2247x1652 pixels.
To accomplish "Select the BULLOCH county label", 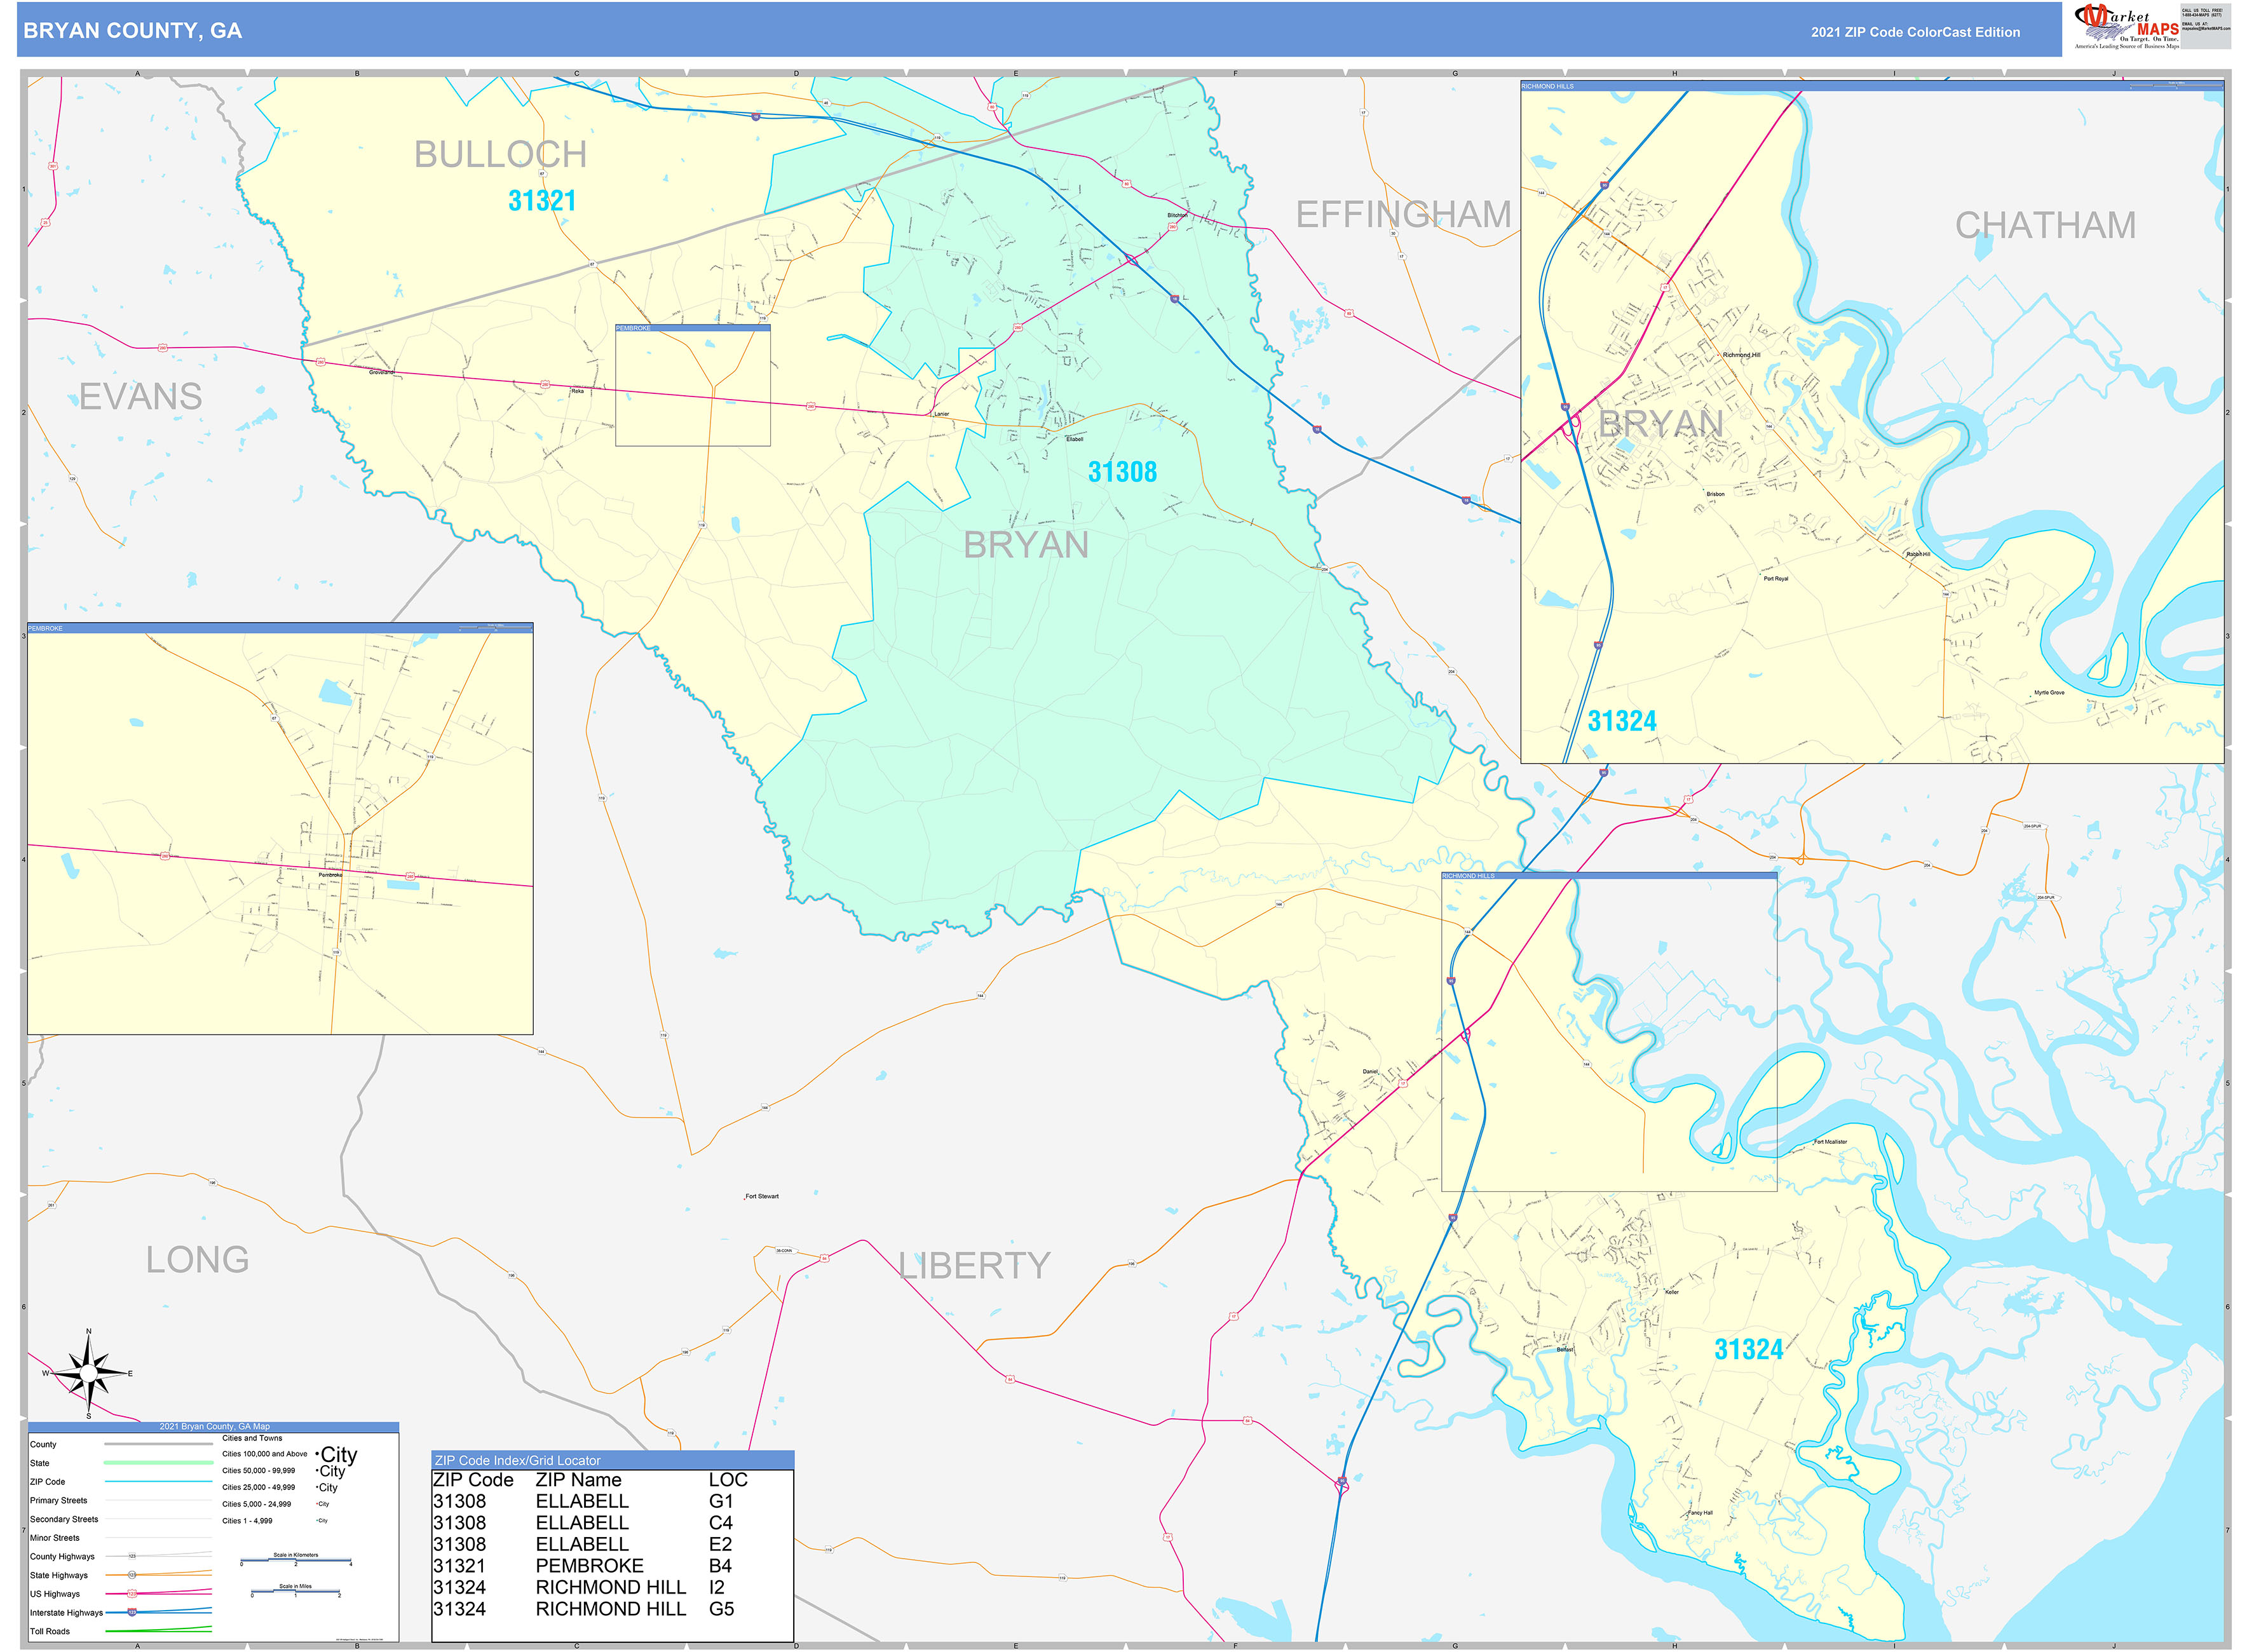I will tap(500, 154).
